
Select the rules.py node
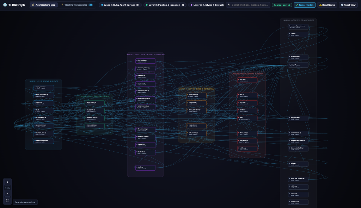298,34
